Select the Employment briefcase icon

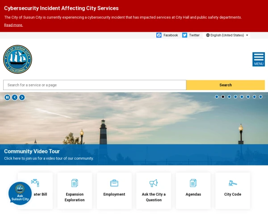(x=114, y=183)
